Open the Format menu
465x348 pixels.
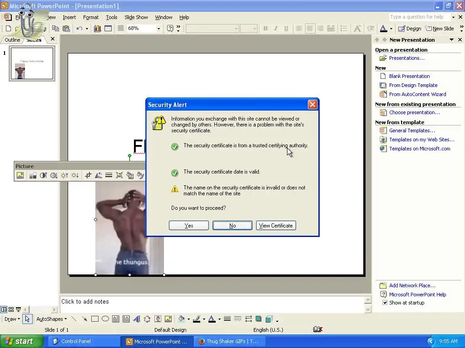point(91,17)
